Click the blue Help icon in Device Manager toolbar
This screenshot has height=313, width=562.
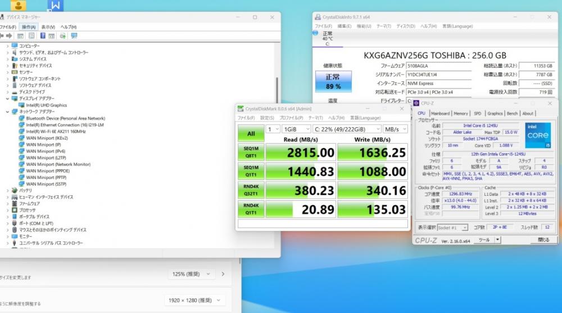[43, 36]
